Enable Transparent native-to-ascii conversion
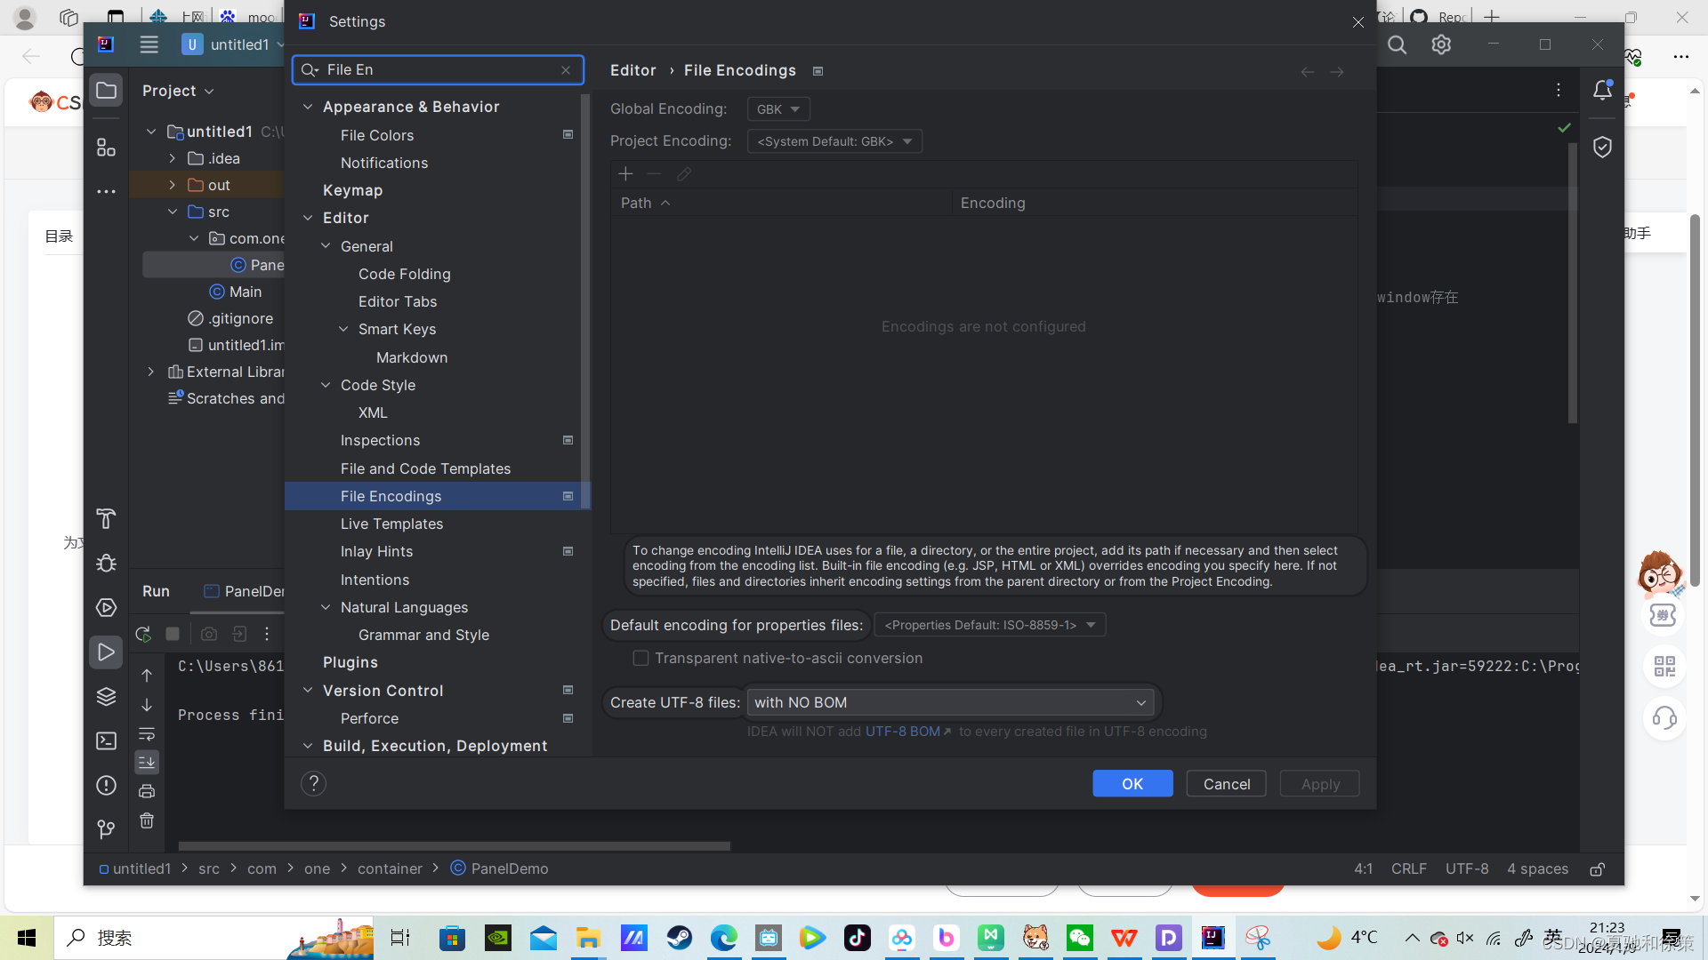 click(x=640, y=658)
